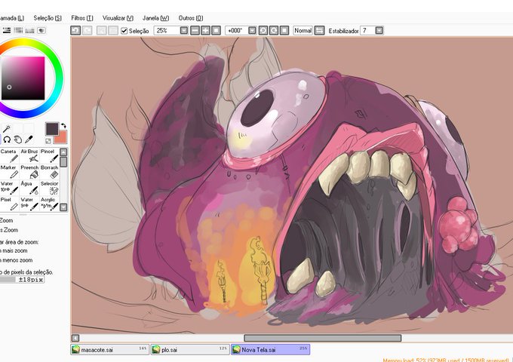Click the +000° rotation value field
This screenshot has width=513, height=362.
[x=237, y=30]
